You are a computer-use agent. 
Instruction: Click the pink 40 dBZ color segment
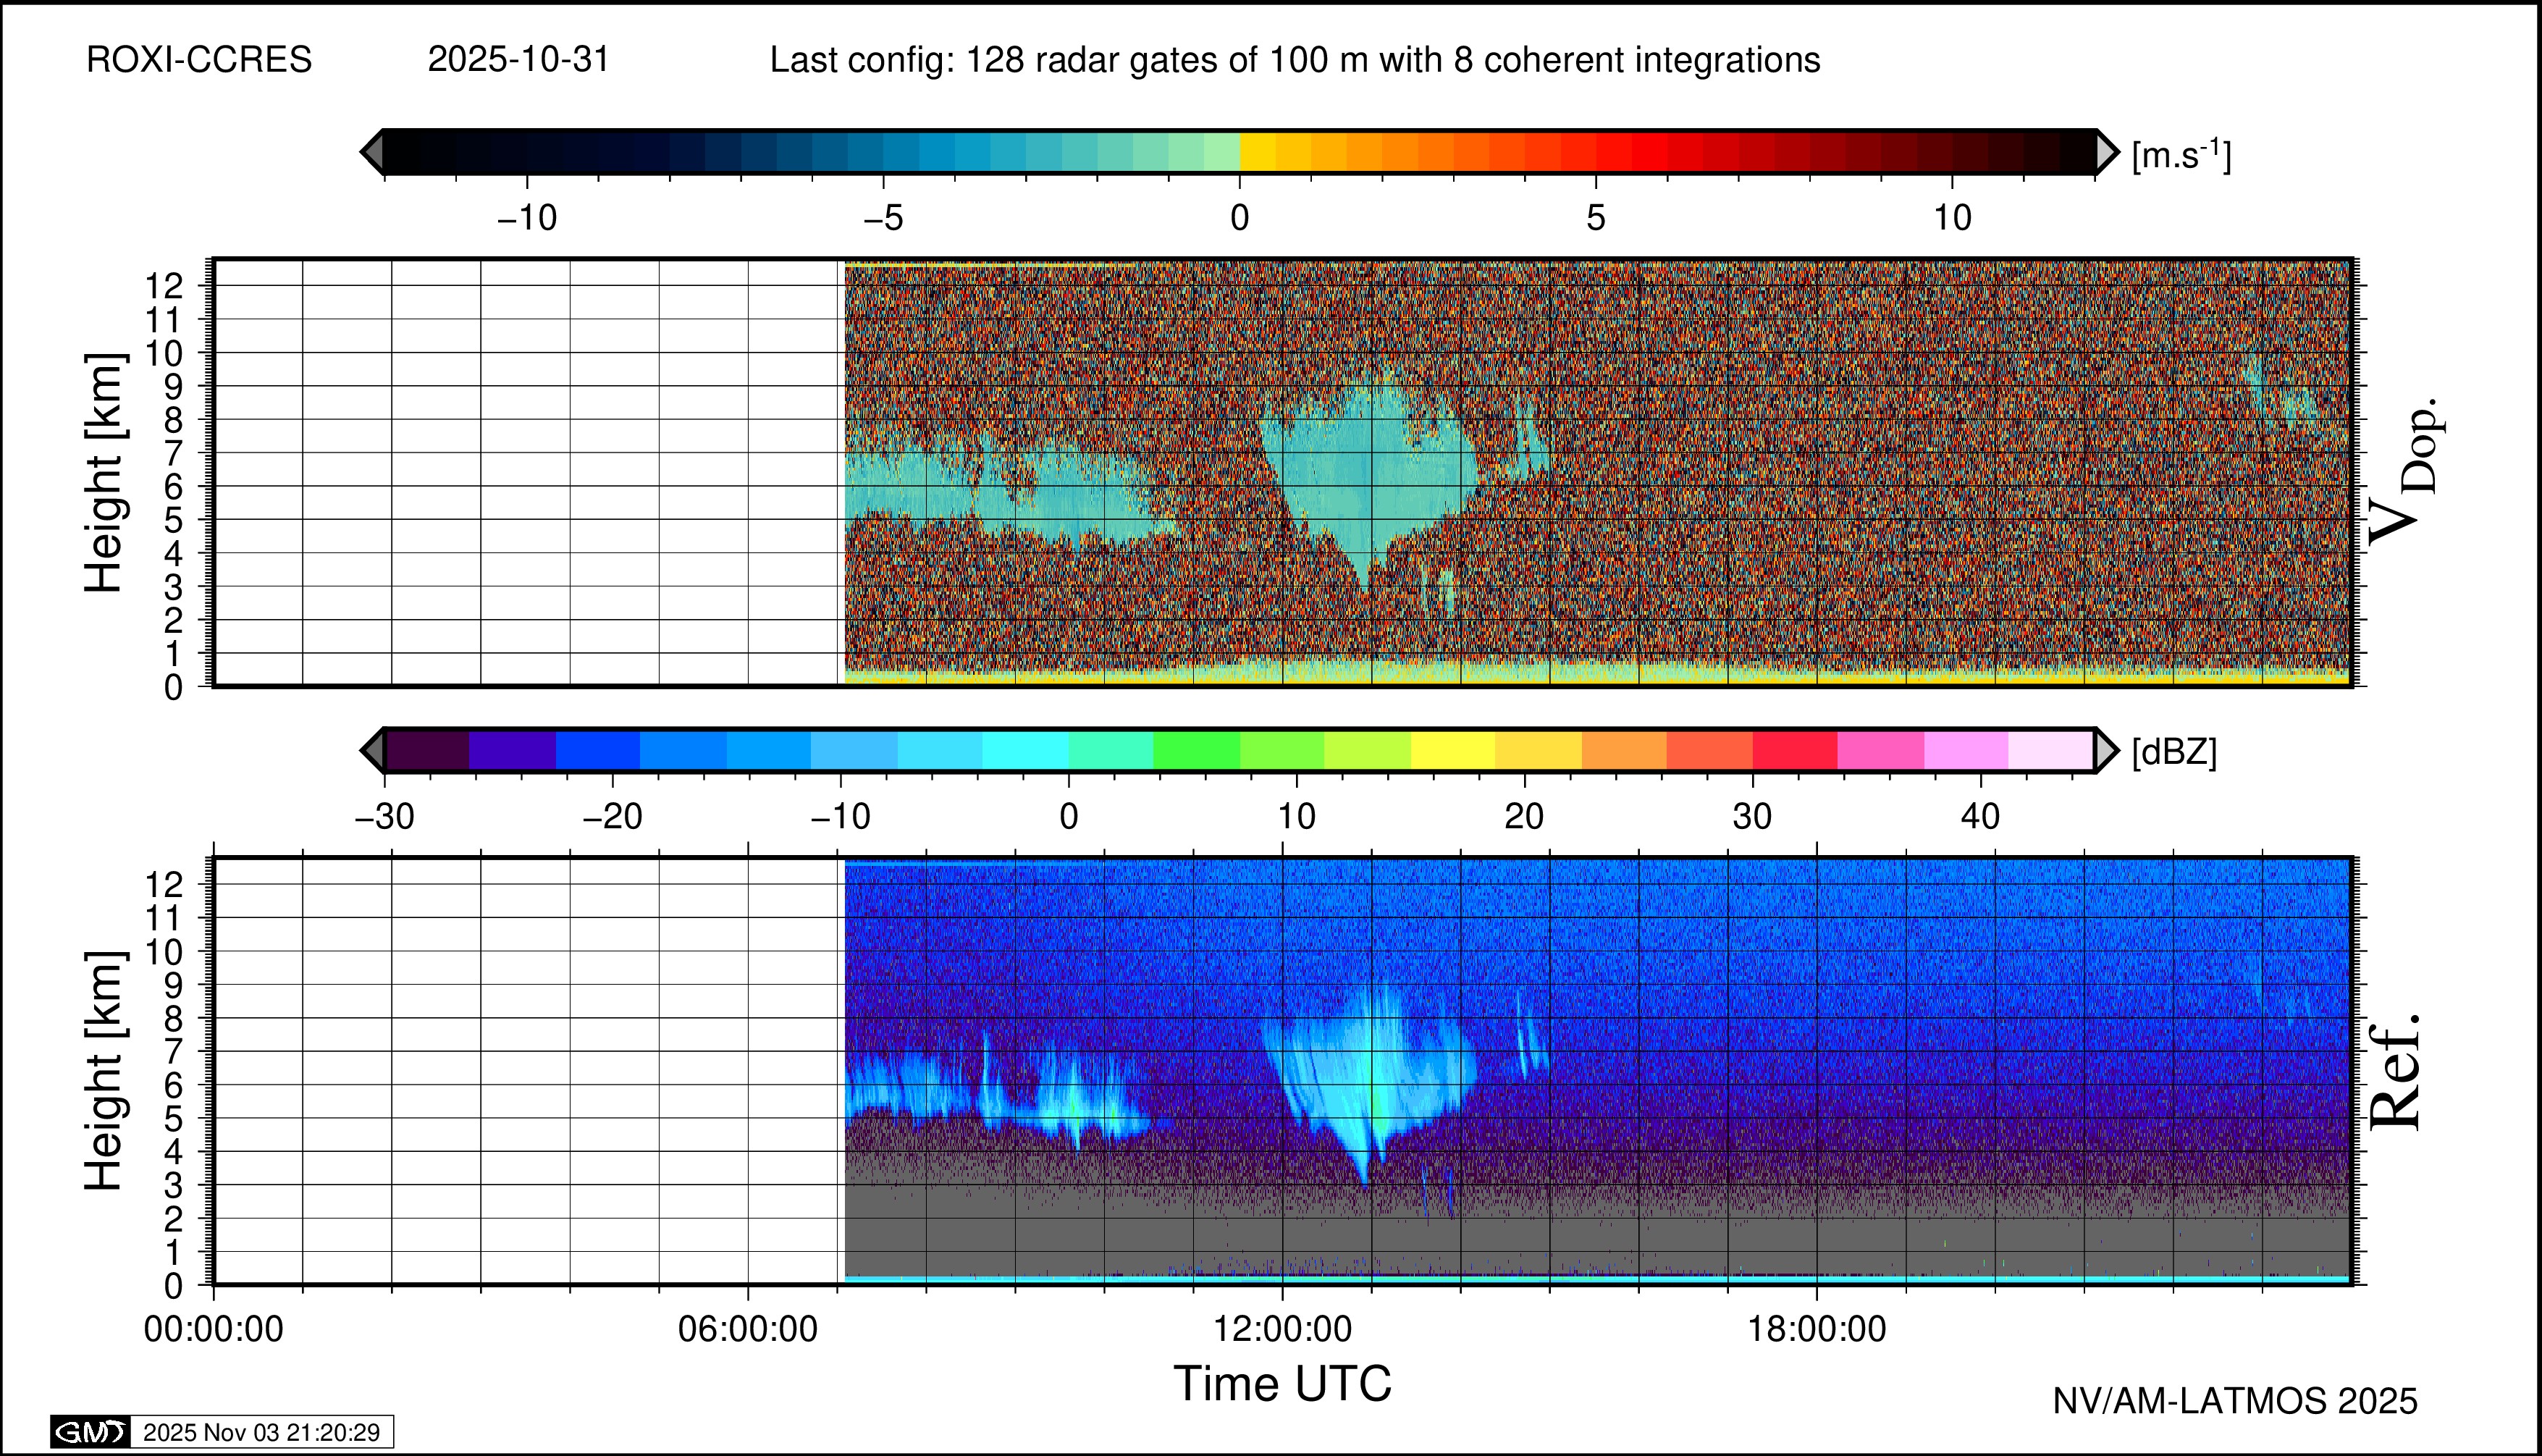pyautogui.click(x=1966, y=750)
